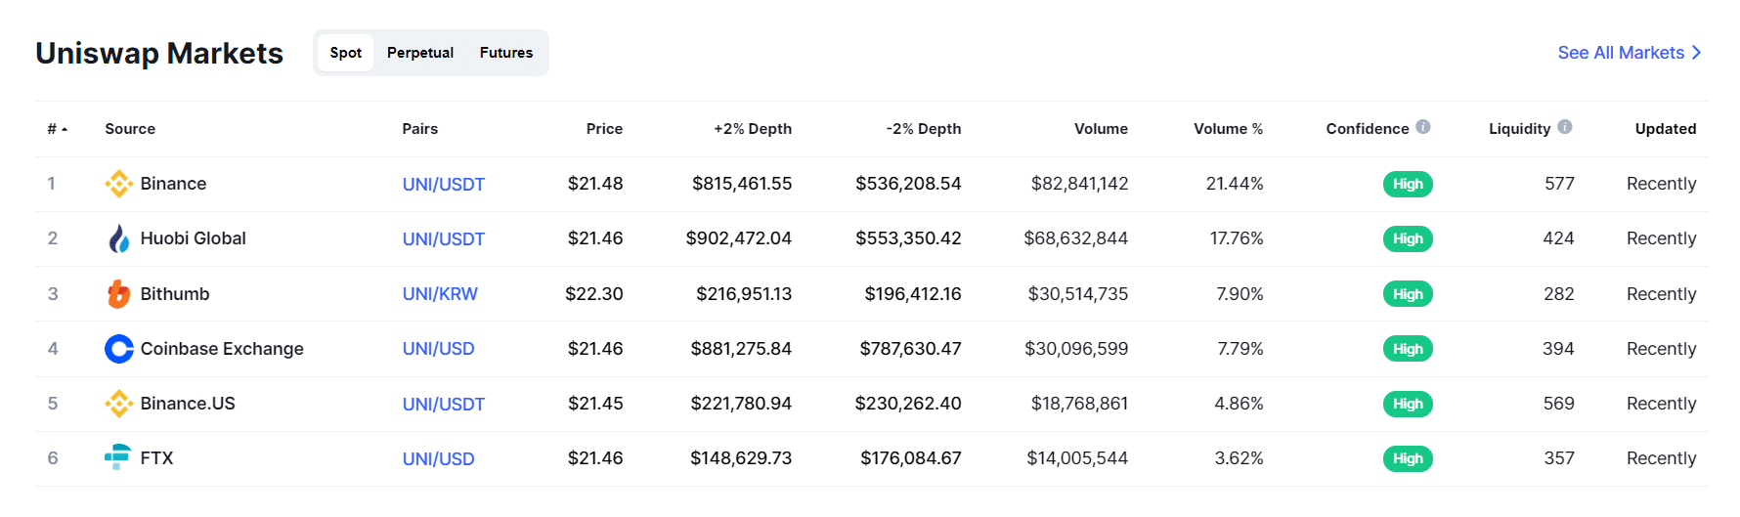
Task: Select the $230,262.40 depth value
Action: (x=908, y=404)
